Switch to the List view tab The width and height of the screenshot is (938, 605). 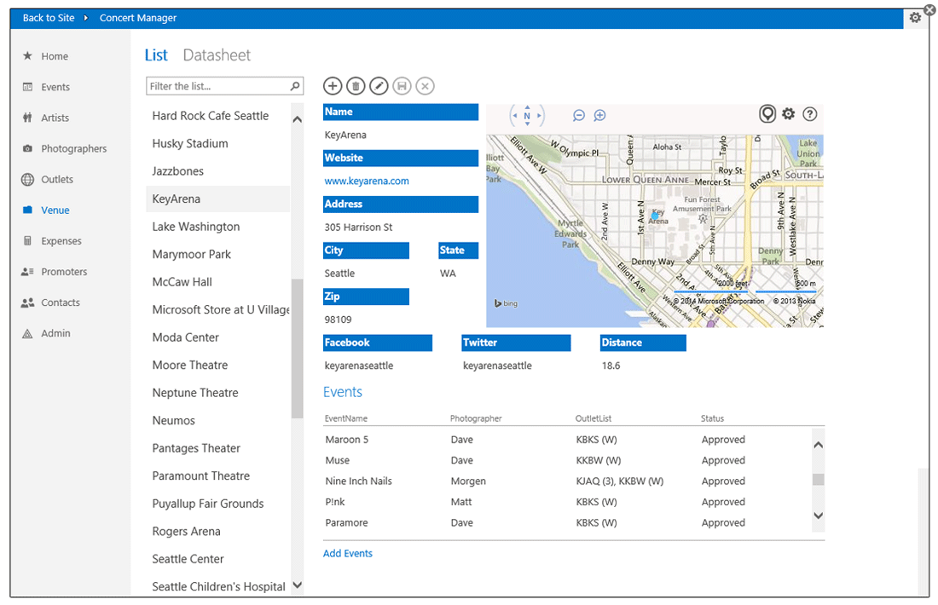(156, 55)
